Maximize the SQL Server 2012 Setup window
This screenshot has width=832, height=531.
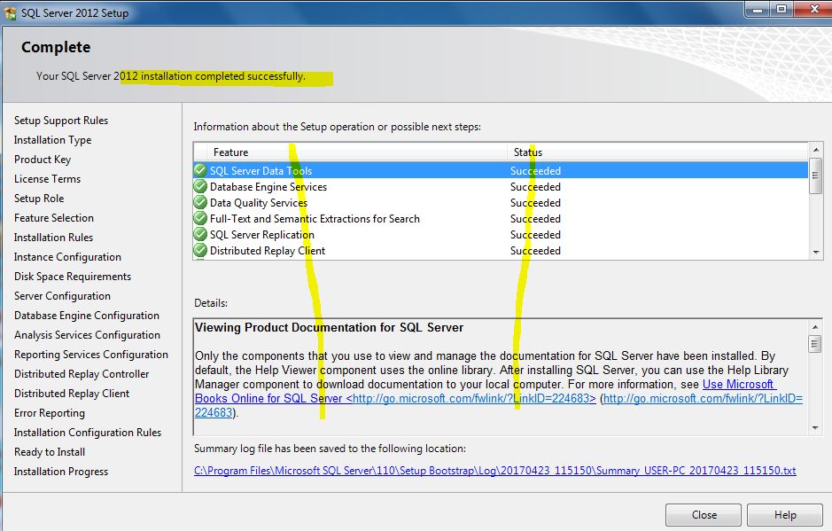(781, 10)
